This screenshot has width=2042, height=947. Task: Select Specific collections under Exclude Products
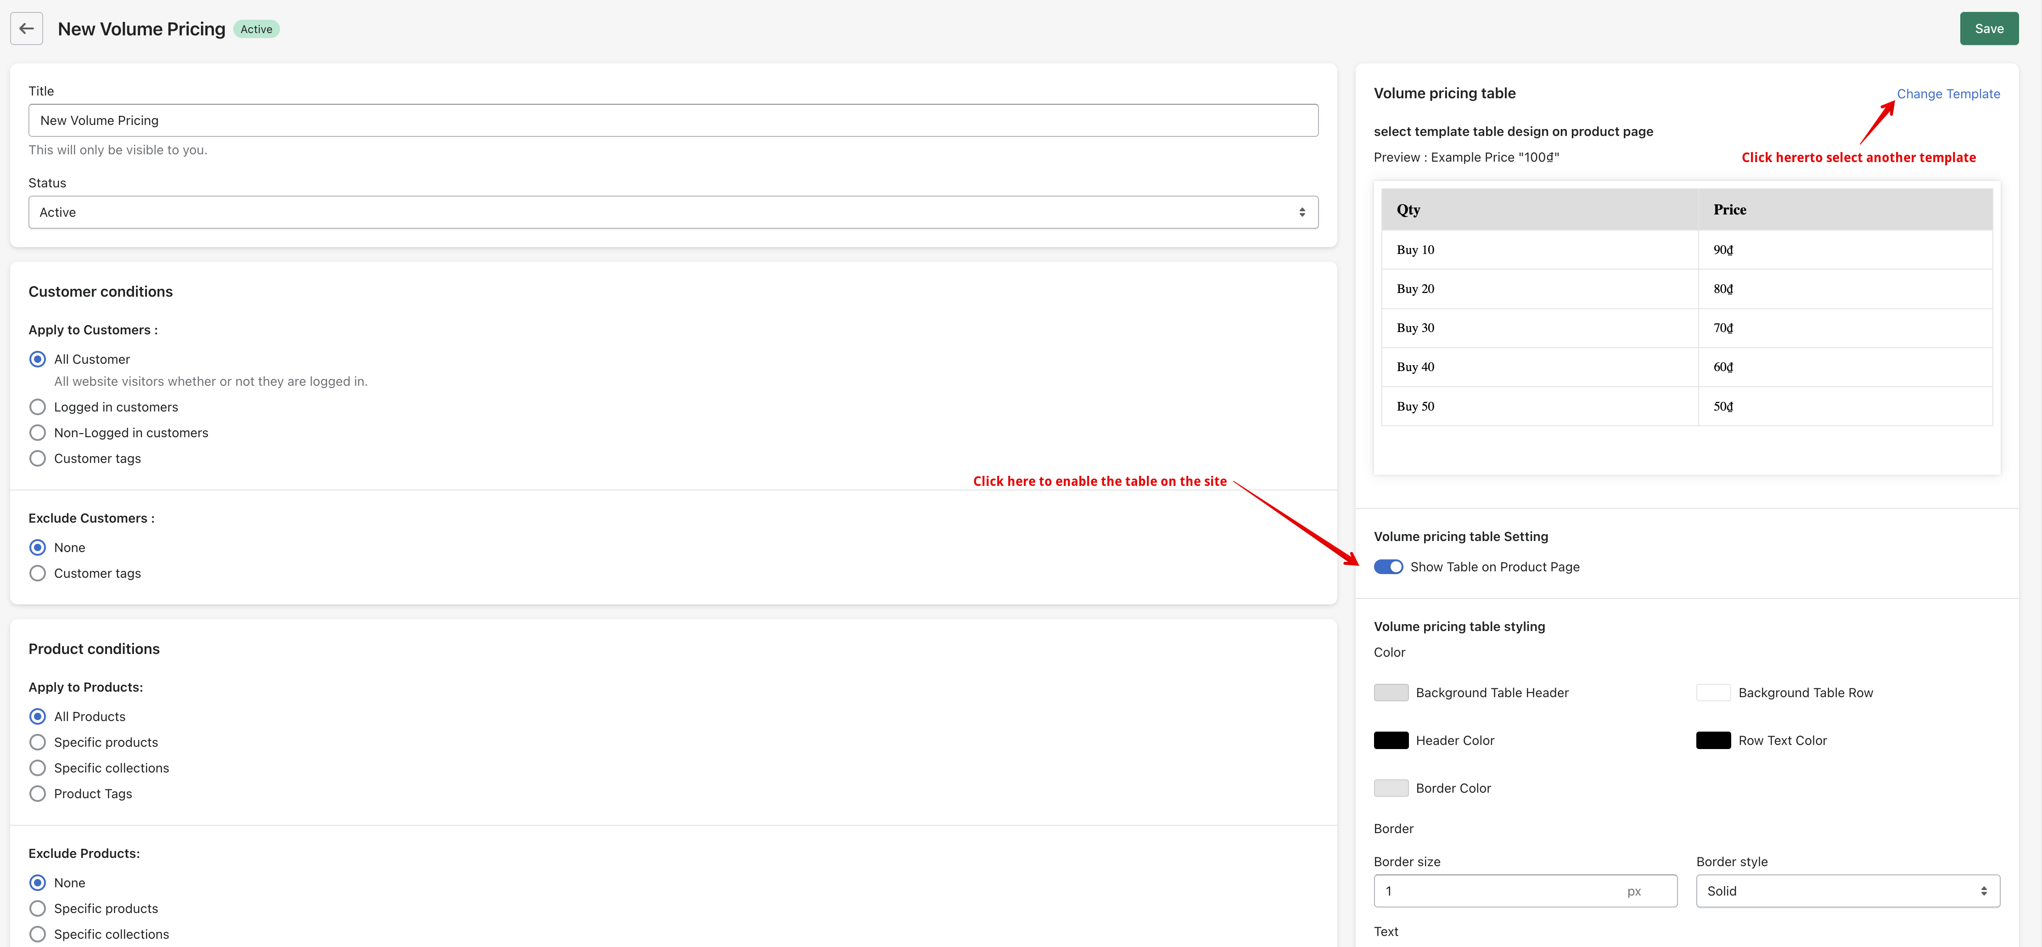click(37, 934)
